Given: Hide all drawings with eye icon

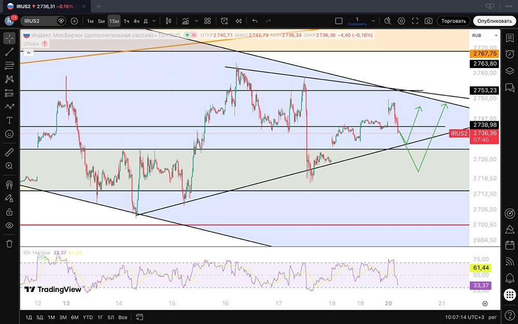Looking at the screenshot, I should pos(9,226).
